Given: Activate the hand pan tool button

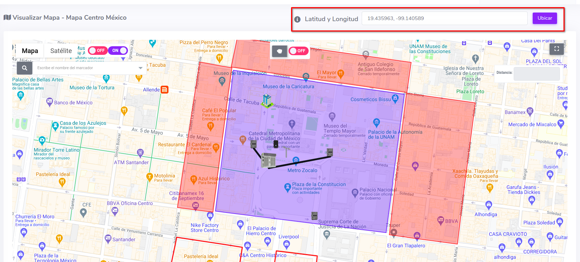Looking at the screenshot, I should (279, 51).
